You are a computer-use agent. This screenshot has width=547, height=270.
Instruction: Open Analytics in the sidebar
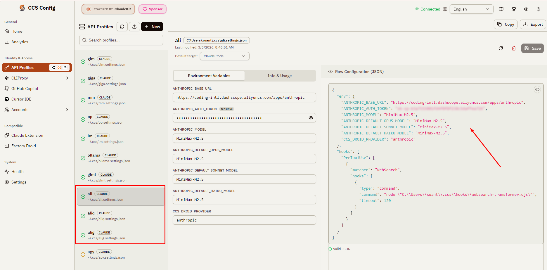point(20,42)
